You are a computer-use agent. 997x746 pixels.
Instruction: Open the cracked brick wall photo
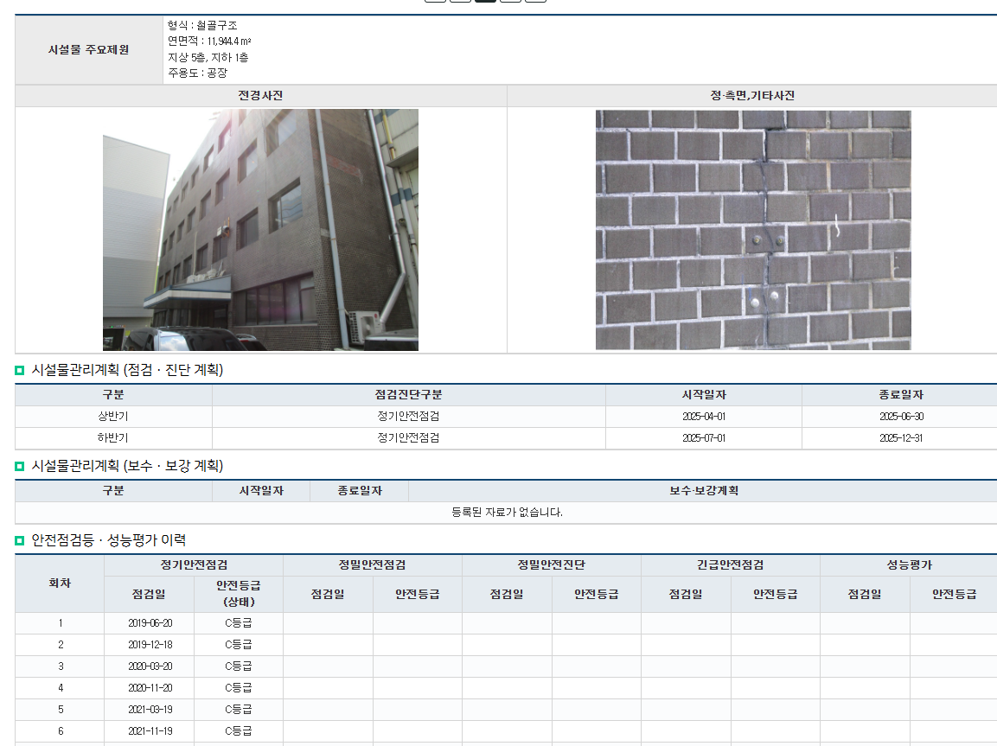coord(752,230)
